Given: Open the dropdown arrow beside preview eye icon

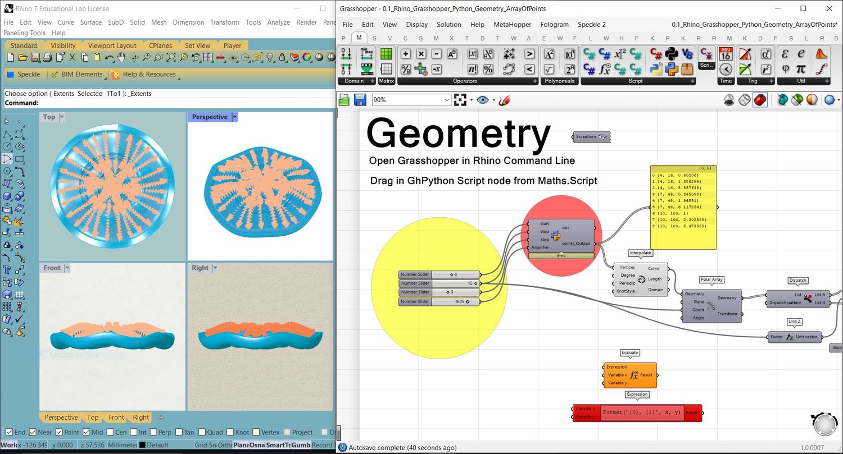Looking at the screenshot, I should click(494, 100).
